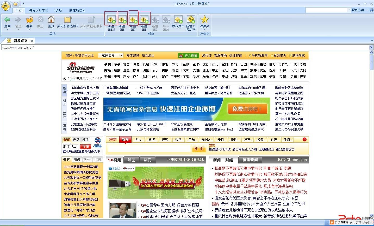This screenshot has width=374, height=226.
Task: Click 关闭所有选项卡 close all tabs icon
Action: tap(68, 19)
